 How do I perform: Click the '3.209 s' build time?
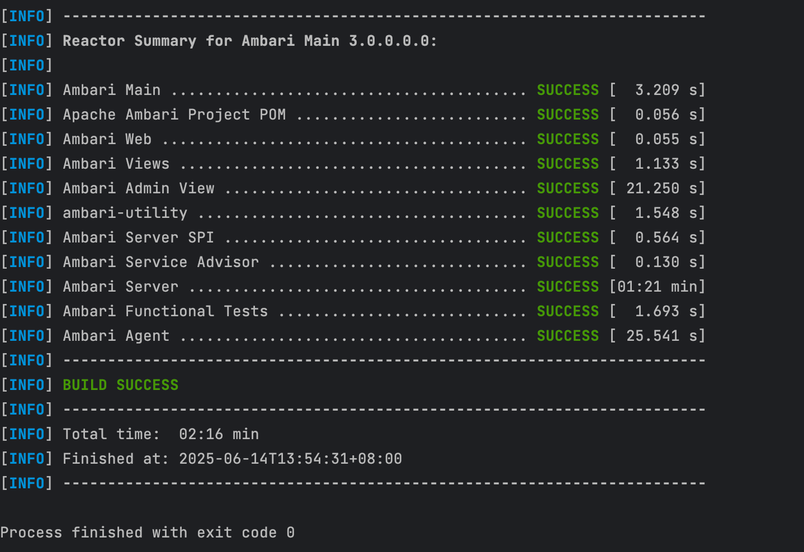point(666,90)
